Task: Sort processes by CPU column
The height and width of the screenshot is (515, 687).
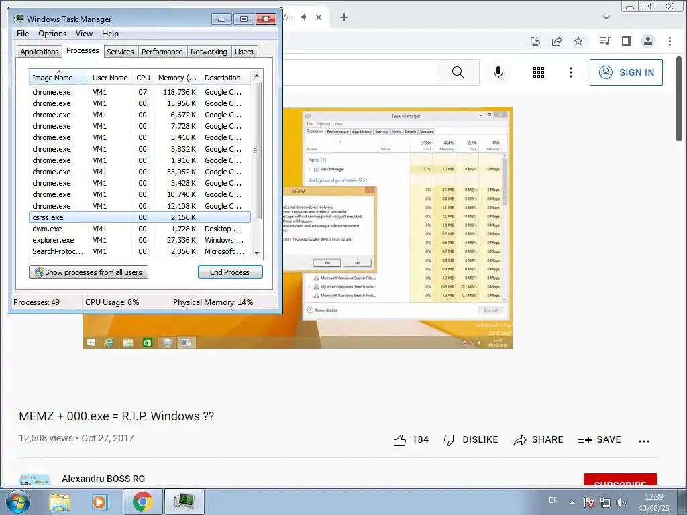Action: click(143, 78)
